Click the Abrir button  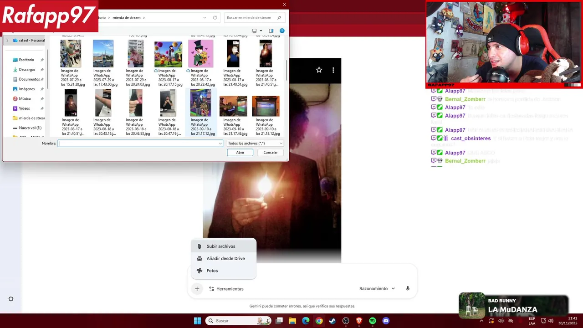coord(240,153)
